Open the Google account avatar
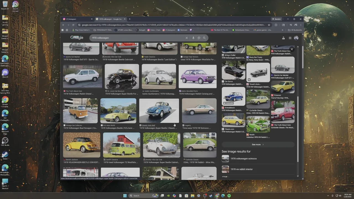This screenshot has width=354, height=199. click(x=296, y=38)
